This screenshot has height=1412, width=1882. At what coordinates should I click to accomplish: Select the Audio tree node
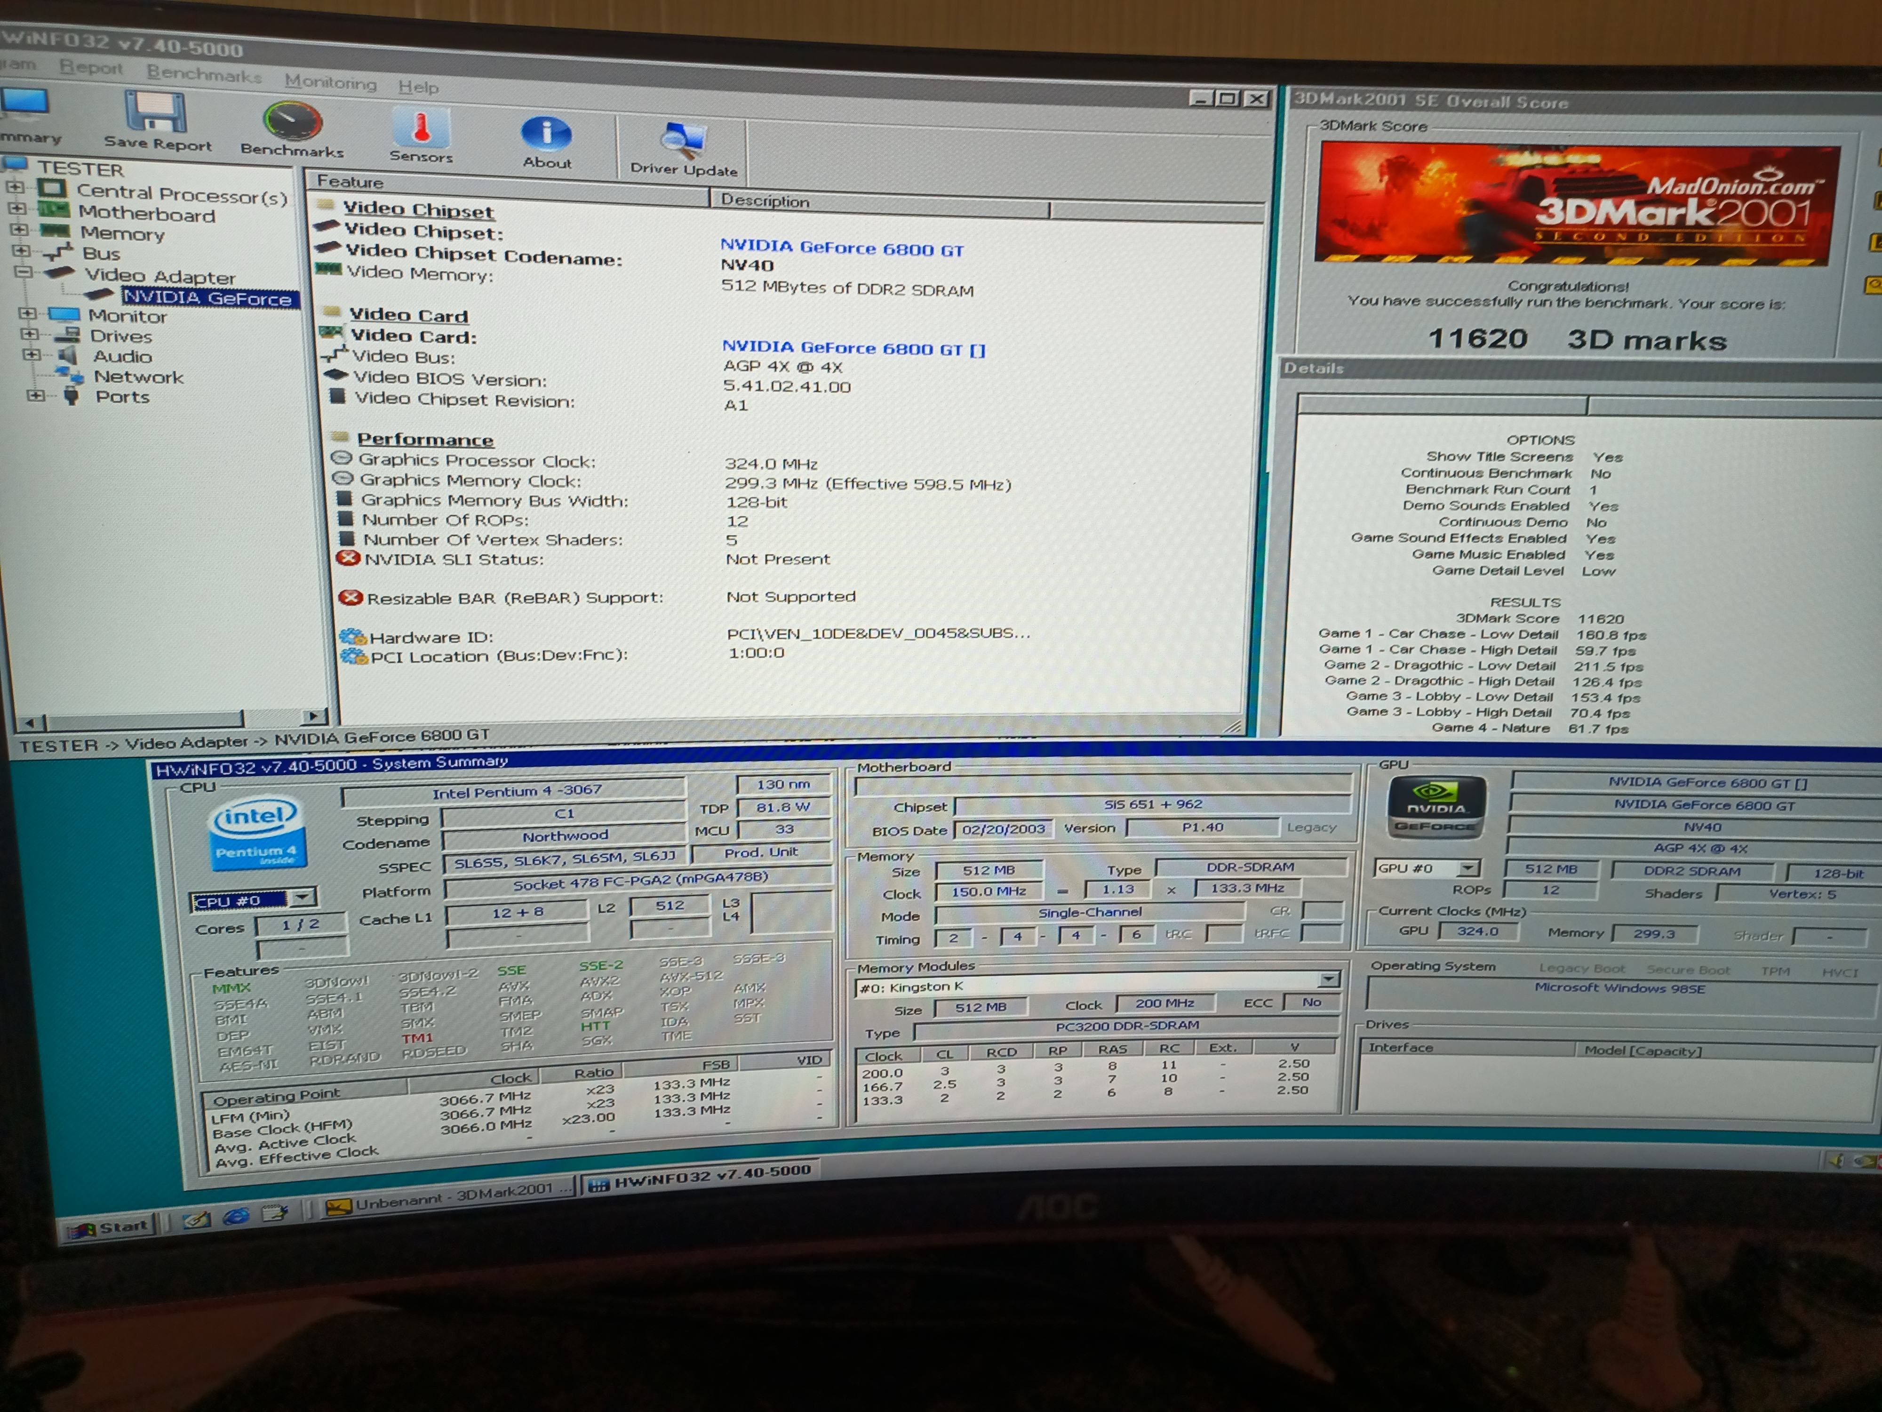click(122, 356)
